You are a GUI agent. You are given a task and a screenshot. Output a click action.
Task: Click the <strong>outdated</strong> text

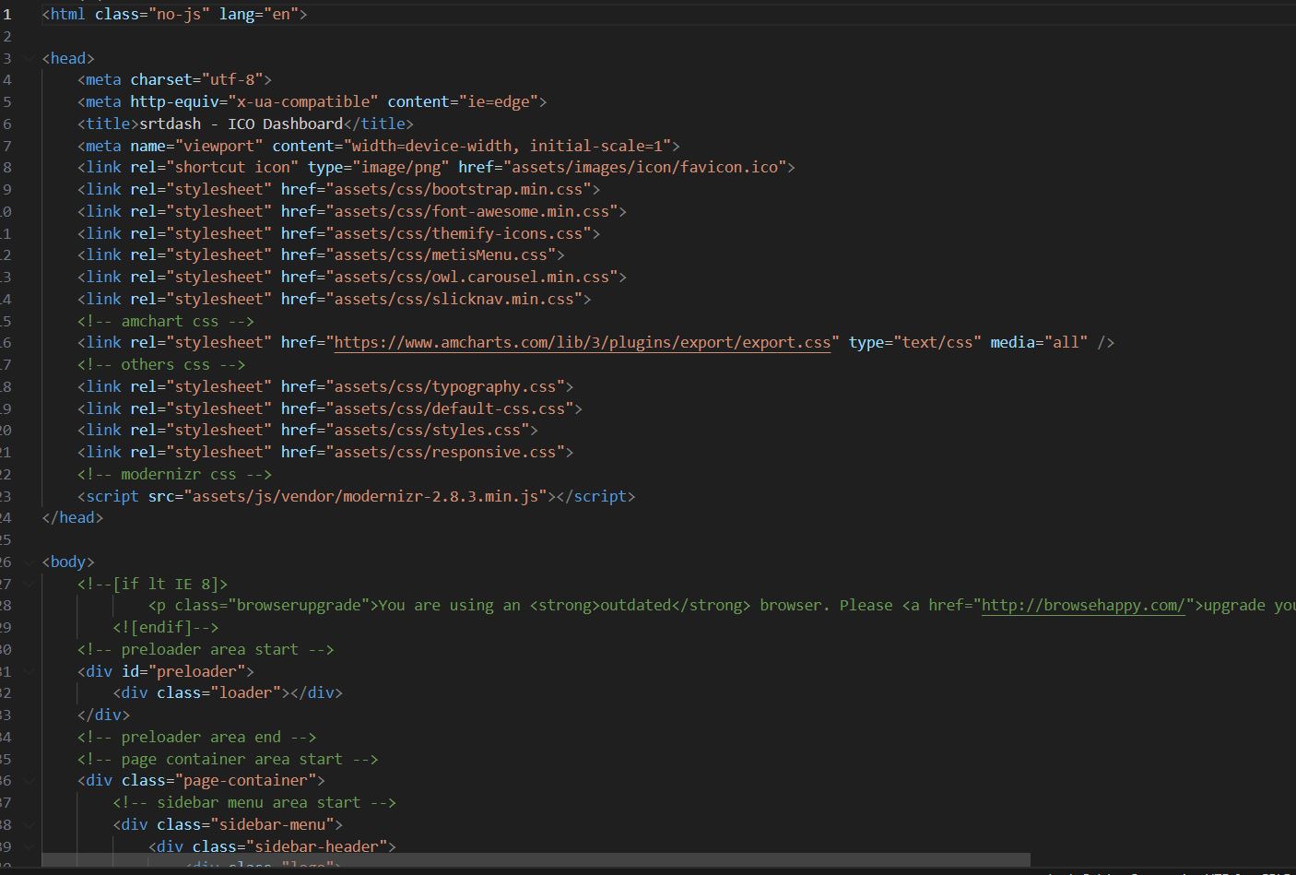click(x=641, y=606)
